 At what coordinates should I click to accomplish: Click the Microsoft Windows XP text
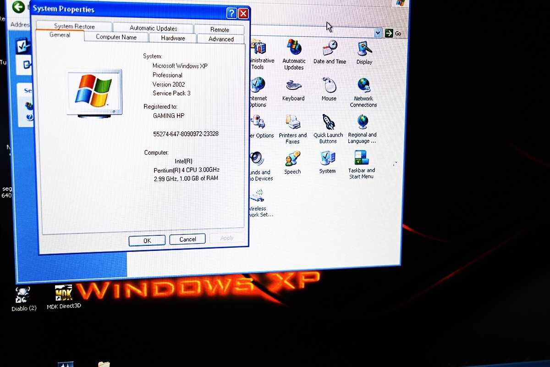(180, 66)
